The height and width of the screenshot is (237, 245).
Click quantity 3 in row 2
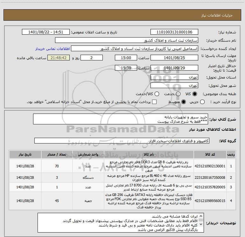click(x=57, y=178)
